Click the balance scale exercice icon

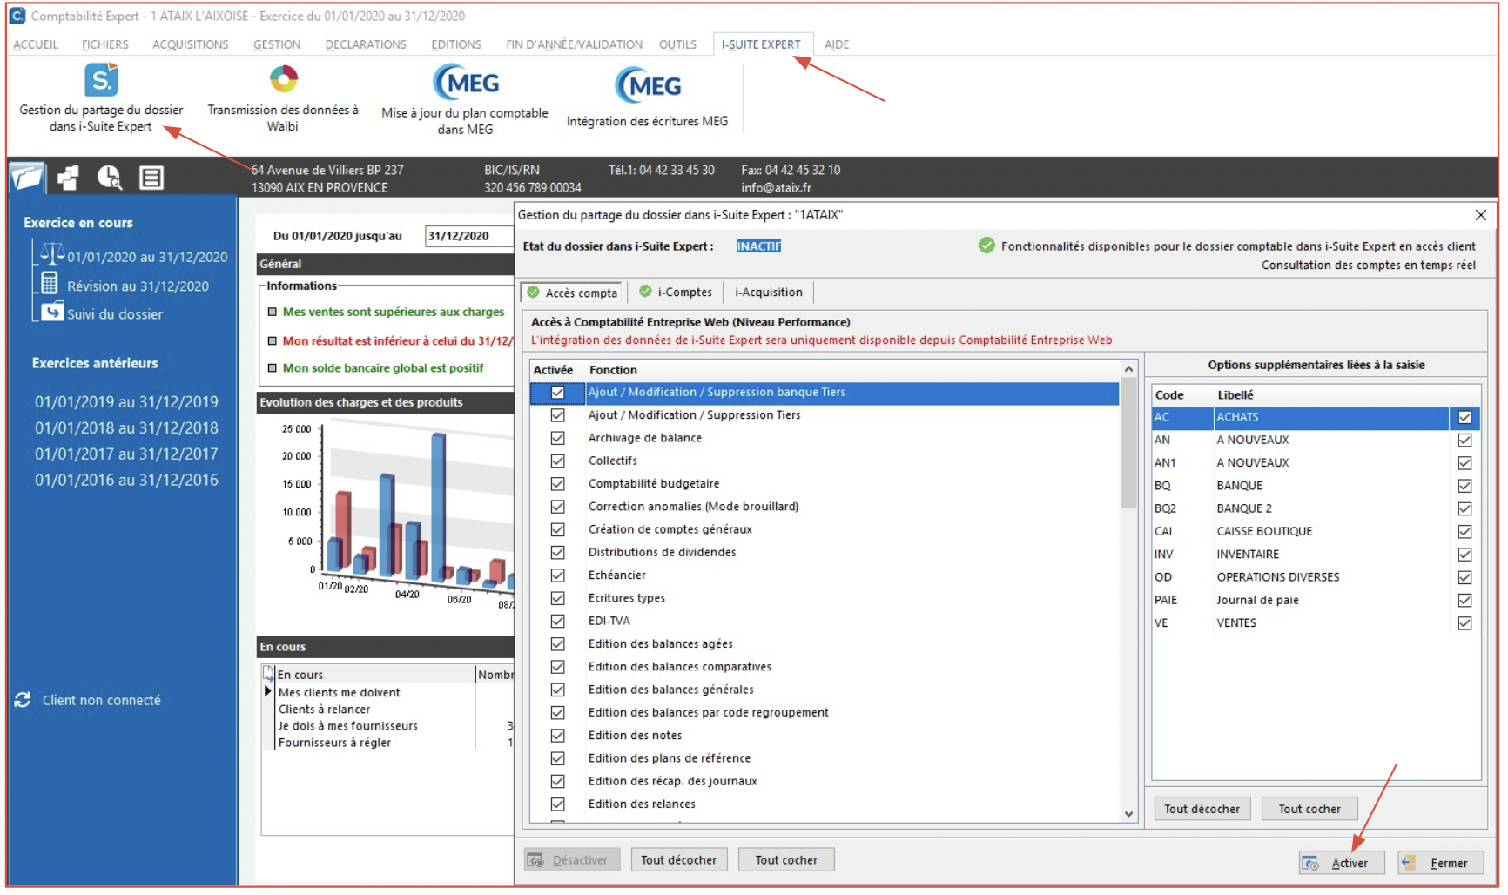(x=52, y=253)
